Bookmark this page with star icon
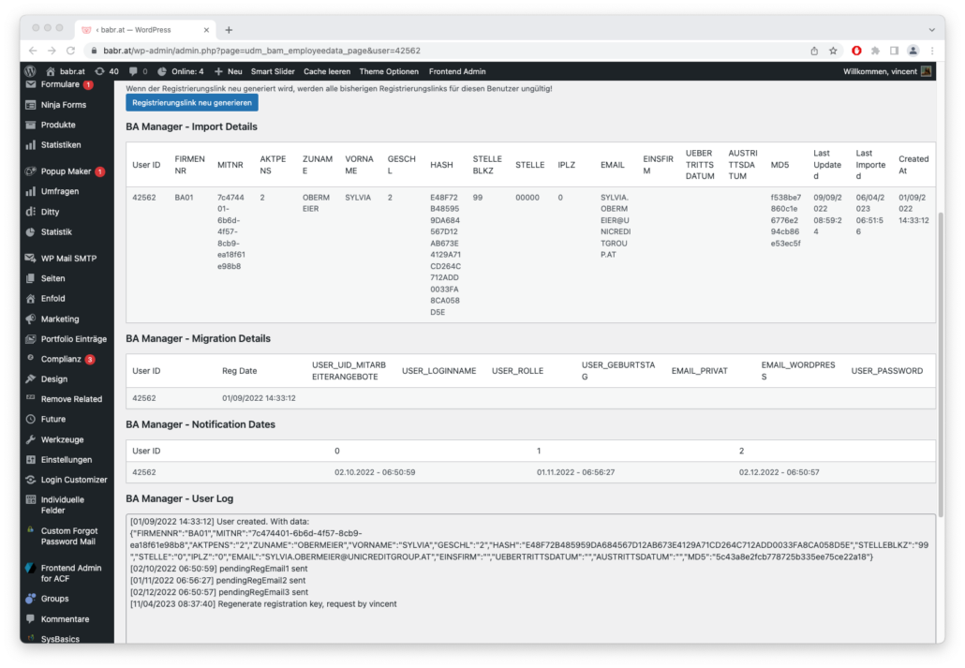This screenshot has width=965, height=668. (833, 51)
